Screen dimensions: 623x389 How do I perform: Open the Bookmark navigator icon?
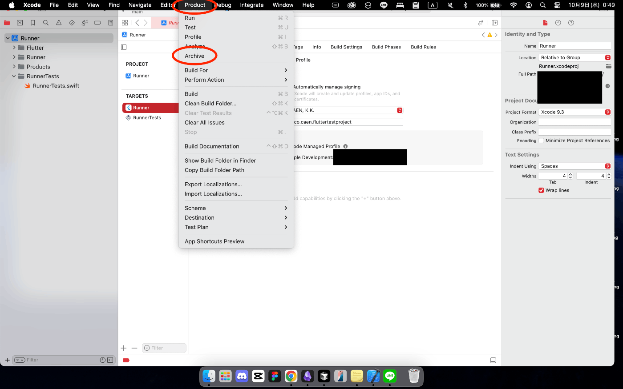(x=32, y=23)
